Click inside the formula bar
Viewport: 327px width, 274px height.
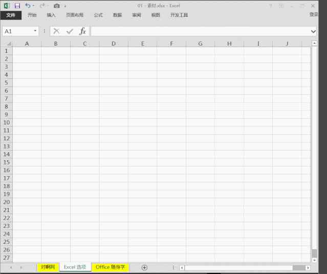[200, 31]
